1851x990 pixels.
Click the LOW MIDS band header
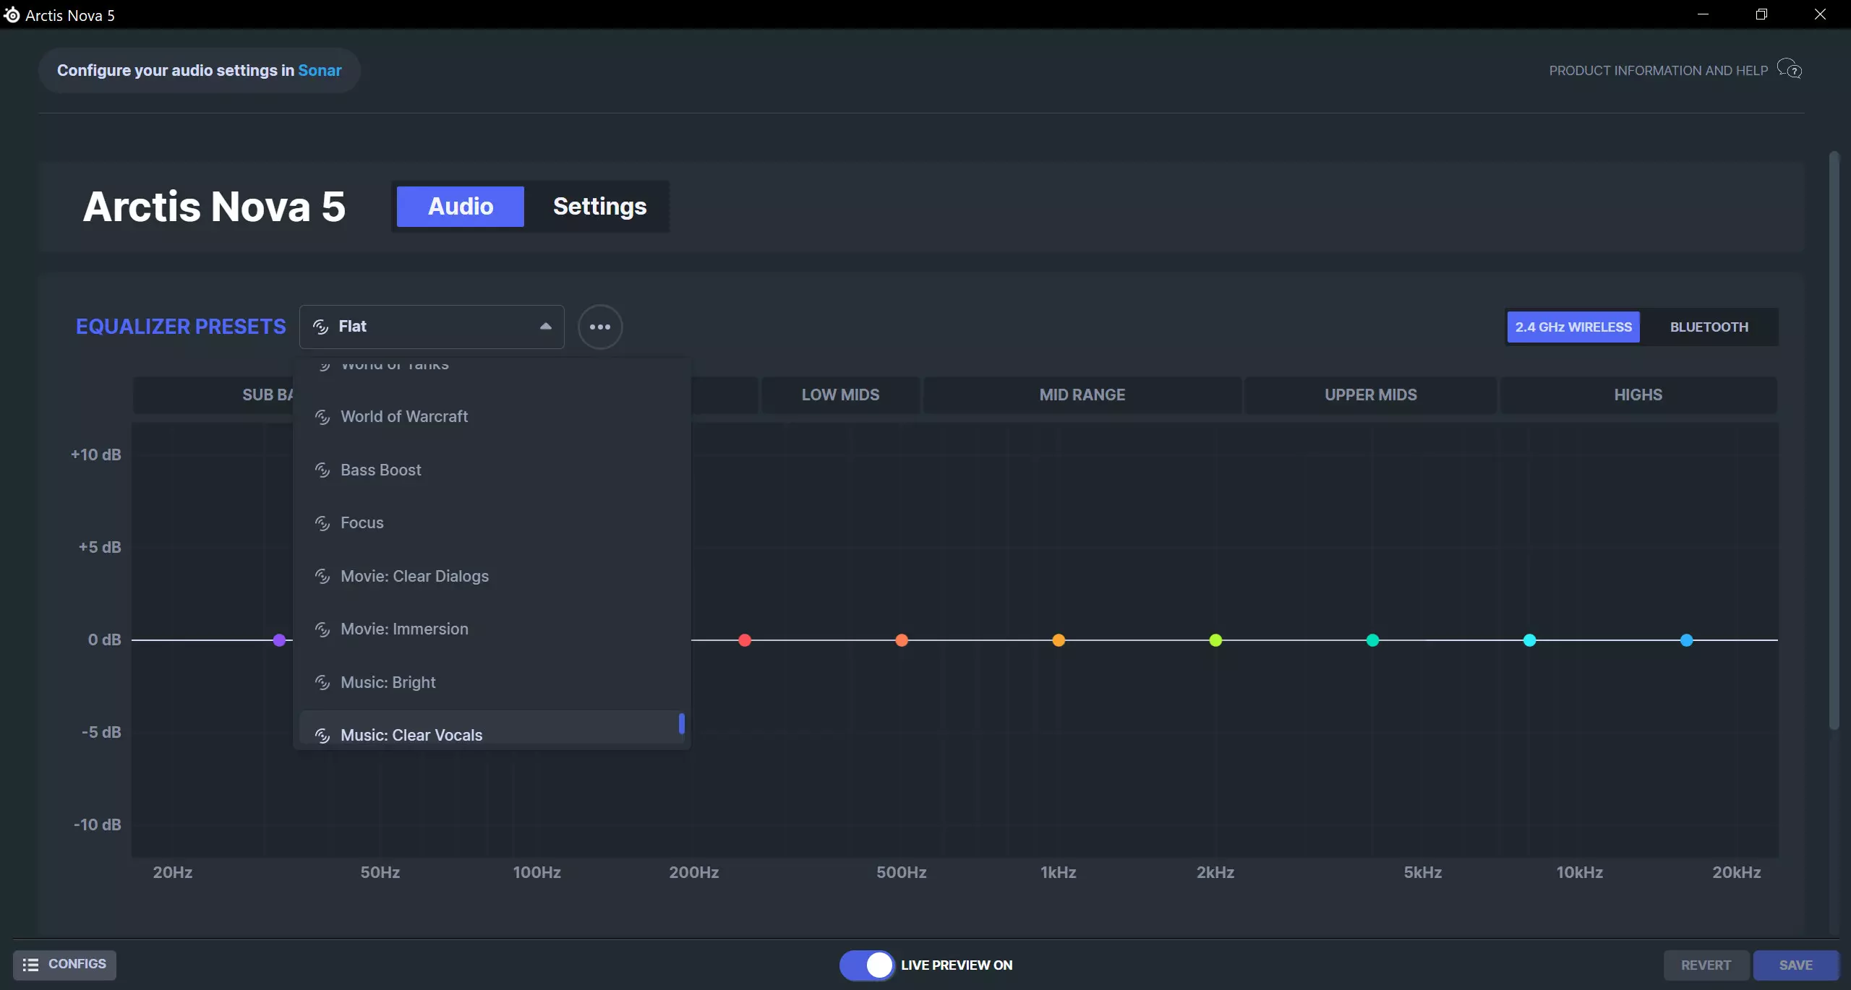(840, 395)
